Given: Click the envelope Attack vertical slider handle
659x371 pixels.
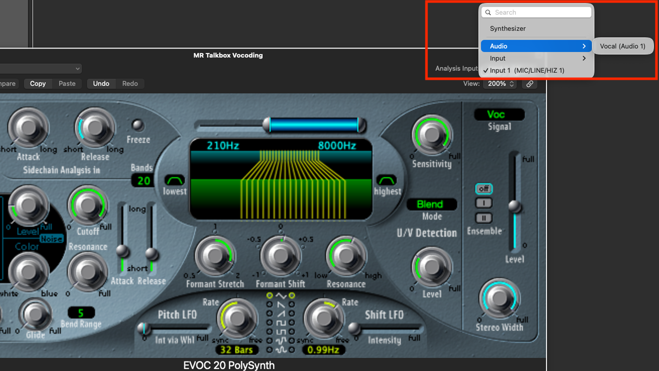Looking at the screenshot, I should coord(122,251).
